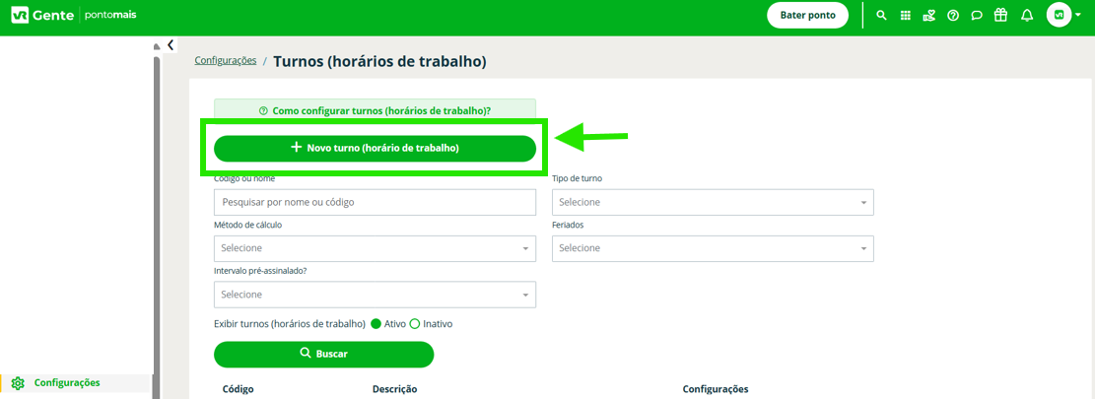Expand the Tipo de turno dropdown

[713, 202]
